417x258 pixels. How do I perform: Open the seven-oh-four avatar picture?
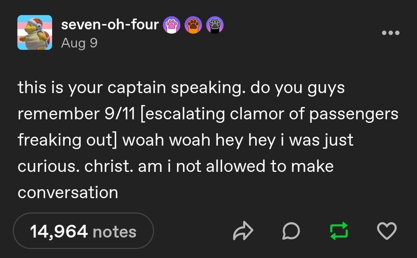[35, 33]
